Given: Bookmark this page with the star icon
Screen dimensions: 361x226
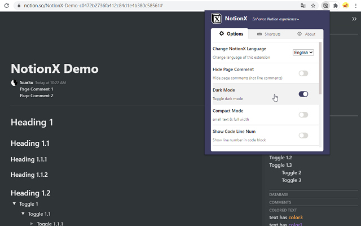Looking at the screenshot, I should 313,5.
